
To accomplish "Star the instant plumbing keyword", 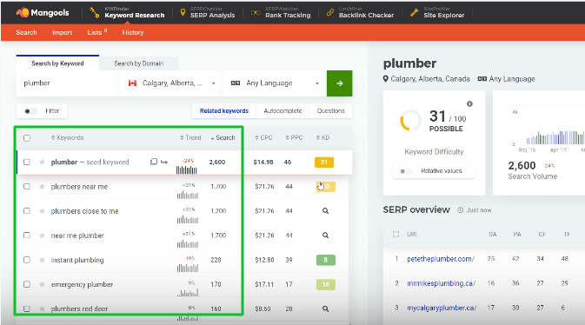I will [43, 260].
